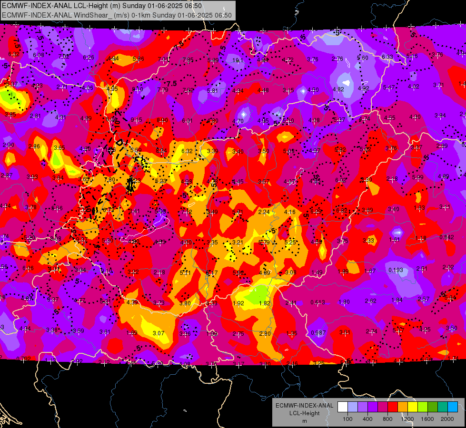Click the '400' legend tick label
The width and height of the screenshot is (466, 428).
[367, 419]
